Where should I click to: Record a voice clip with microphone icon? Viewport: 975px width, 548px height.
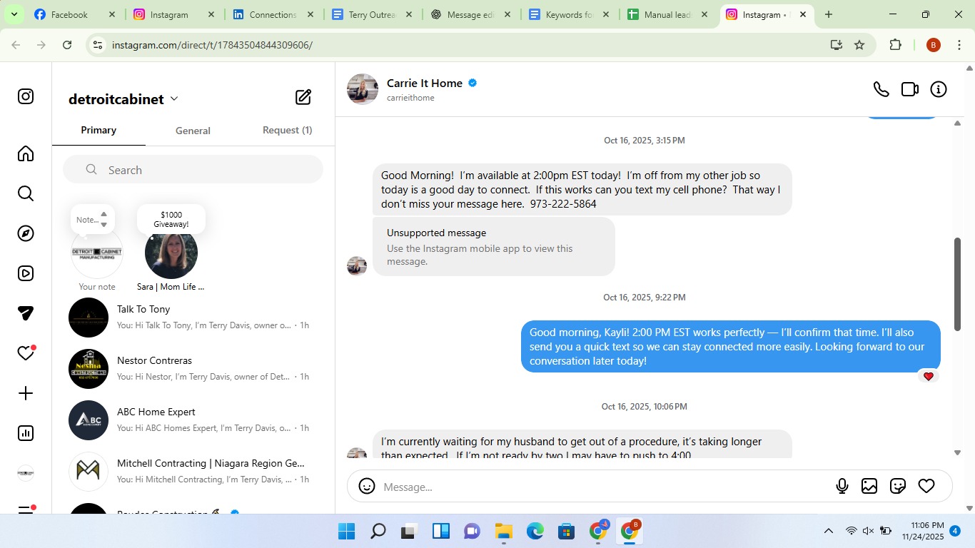coord(842,487)
